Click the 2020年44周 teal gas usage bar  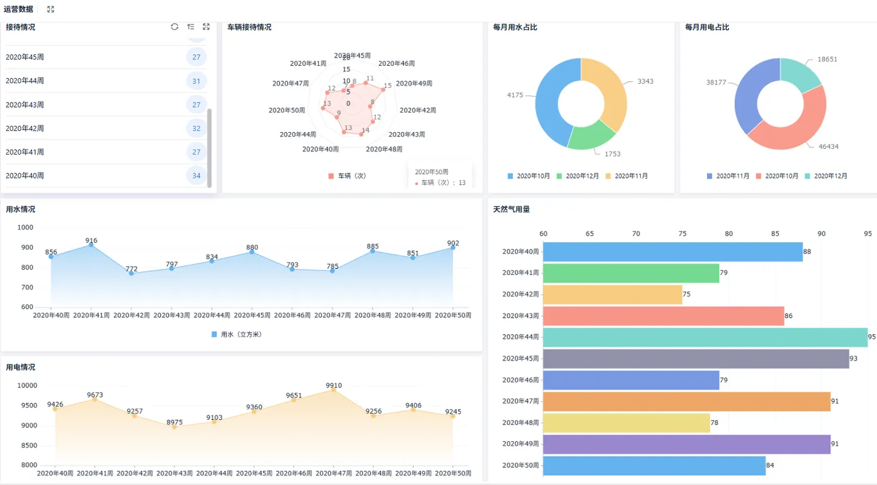click(x=705, y=337)
